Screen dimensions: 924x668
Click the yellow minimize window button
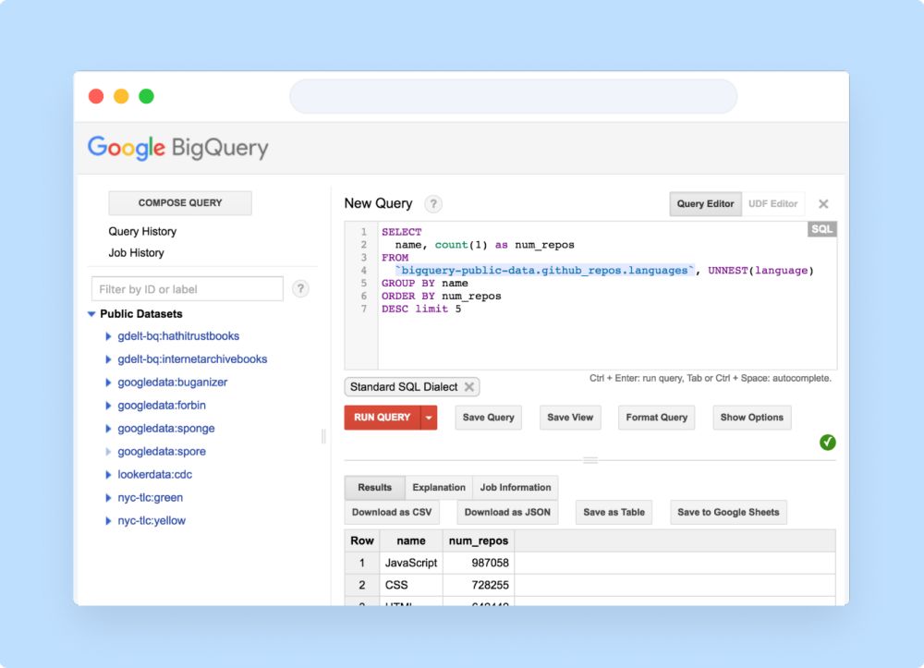pos(121,96)
